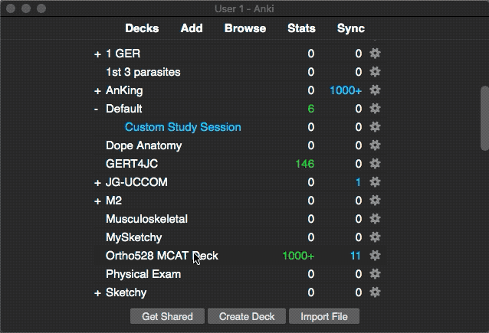Click Import File button
Viewport: 489px width, 333px height.
[324, 316]
